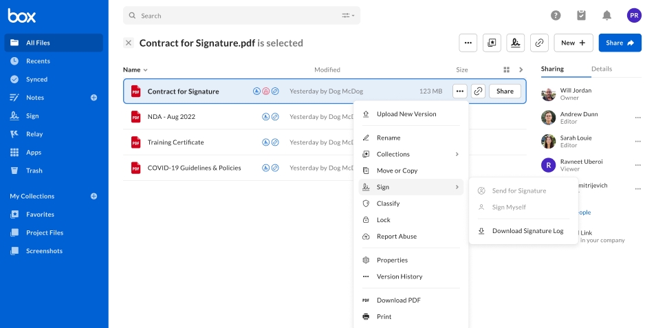Deselect file using the X icon
Image resolution: width=656 pixels, height=328 pixels.
(x=129, y=43)
